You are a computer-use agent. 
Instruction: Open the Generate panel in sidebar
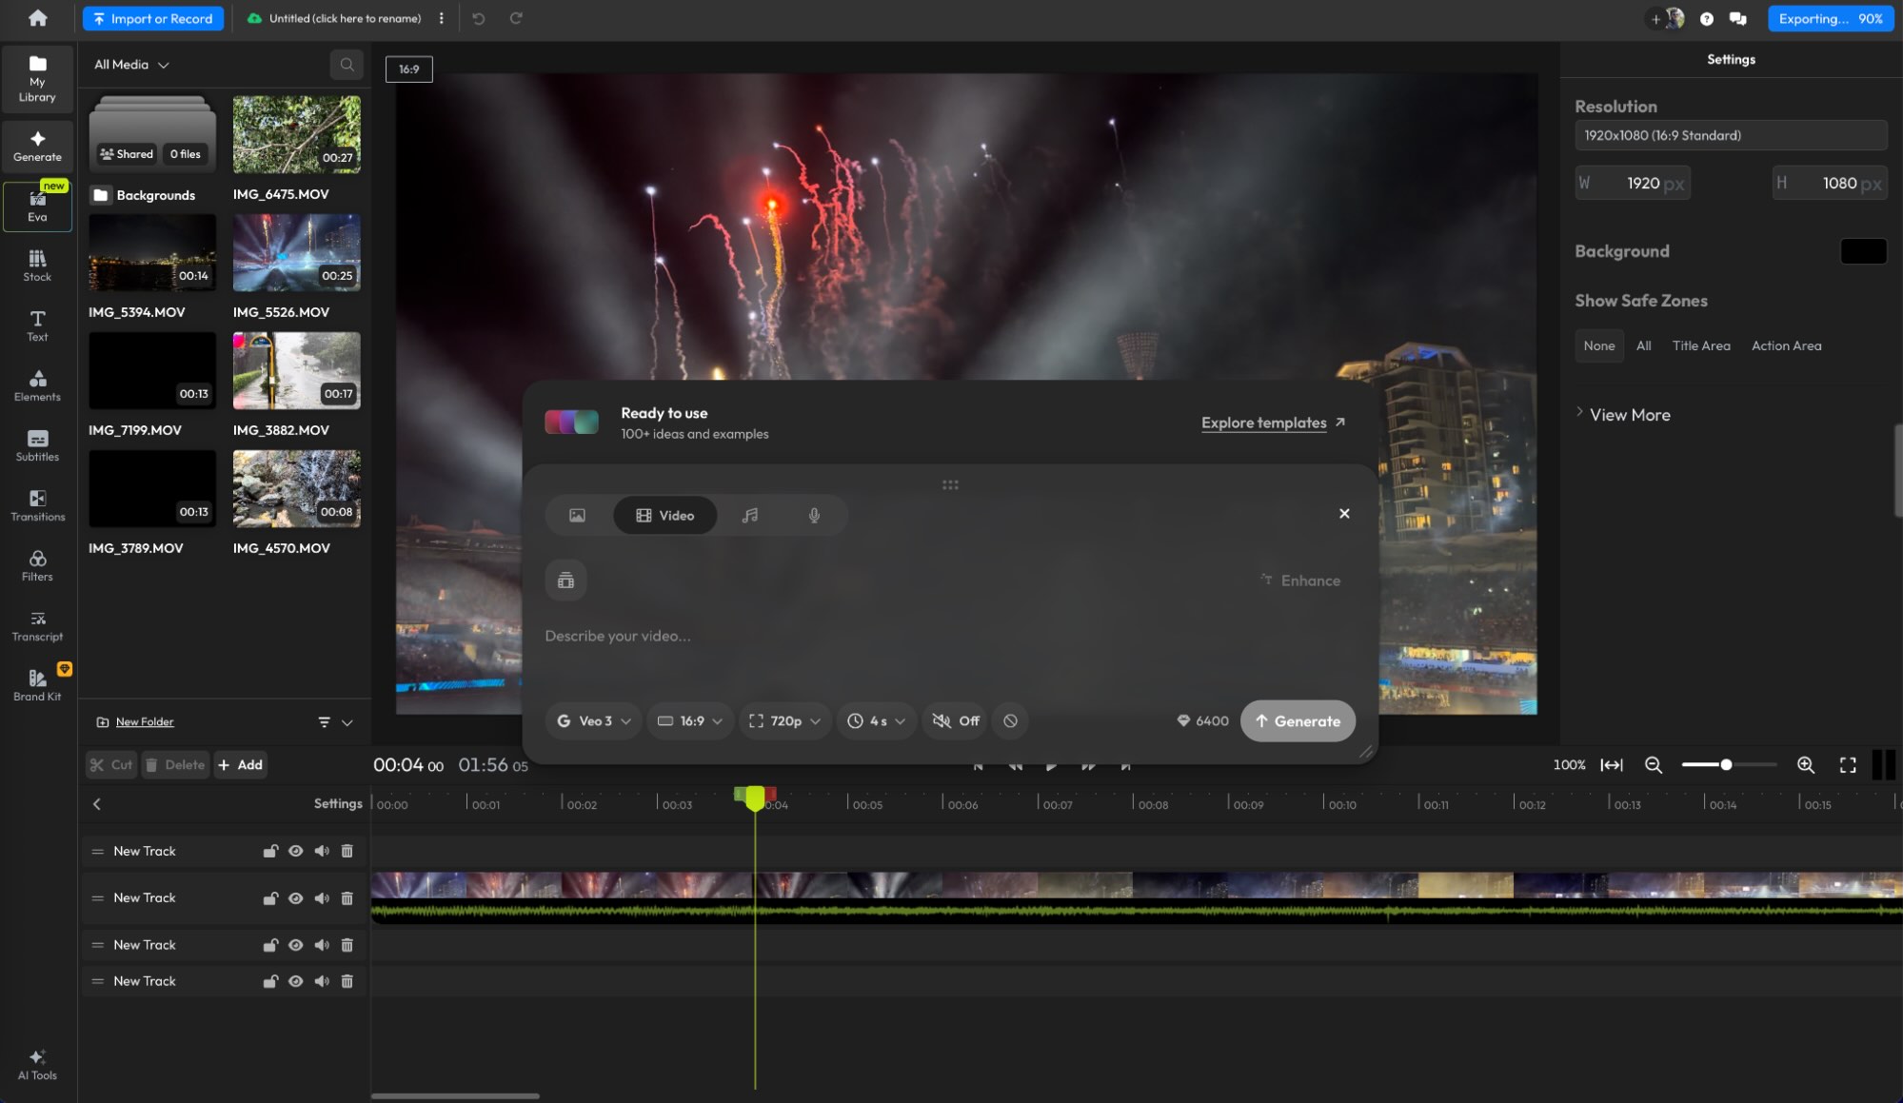point(37,145)
